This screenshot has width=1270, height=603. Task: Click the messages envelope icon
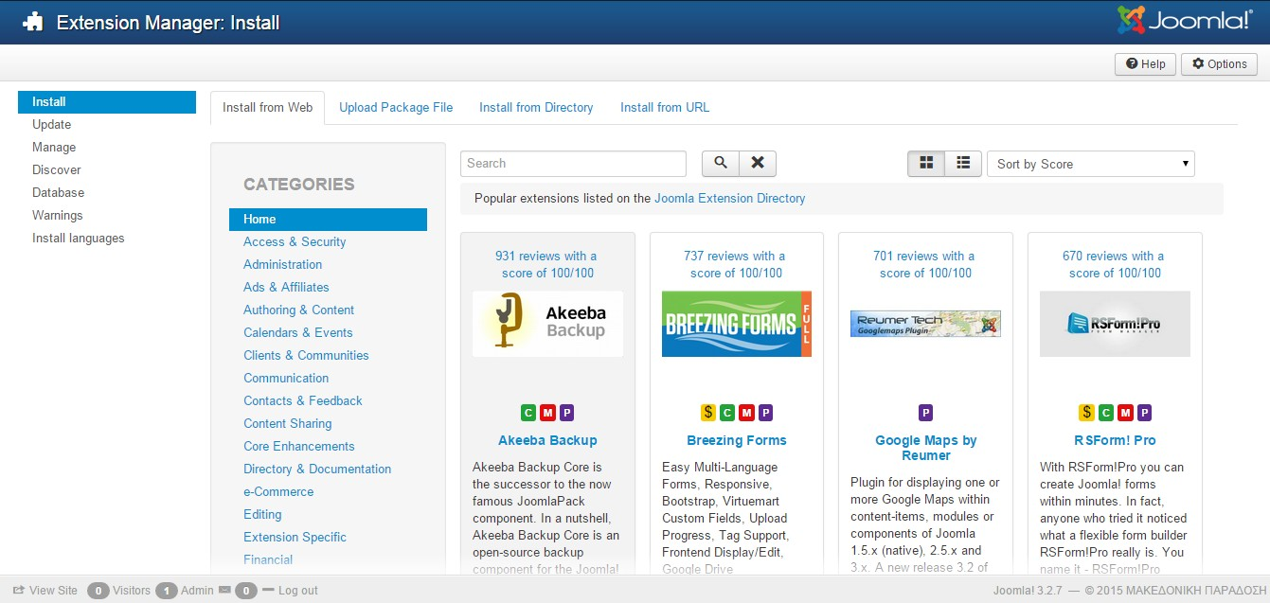point(224,590)
